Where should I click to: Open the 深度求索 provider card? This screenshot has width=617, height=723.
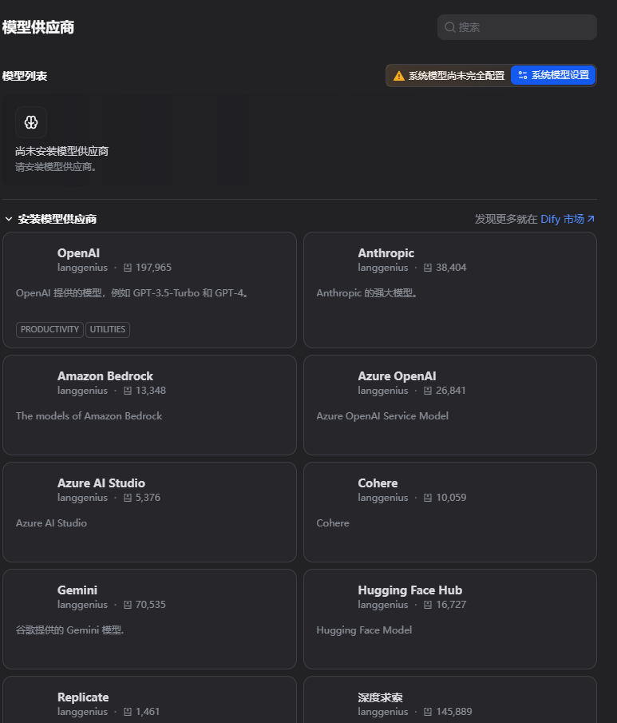[449, 700]
